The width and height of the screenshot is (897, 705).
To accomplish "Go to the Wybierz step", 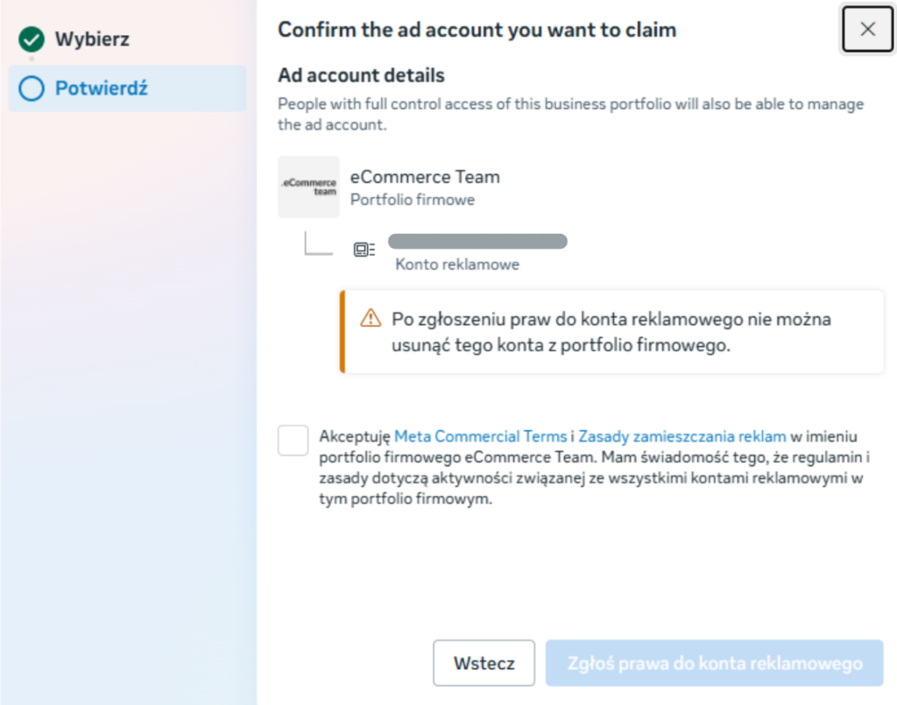I will tap(92, 39).
